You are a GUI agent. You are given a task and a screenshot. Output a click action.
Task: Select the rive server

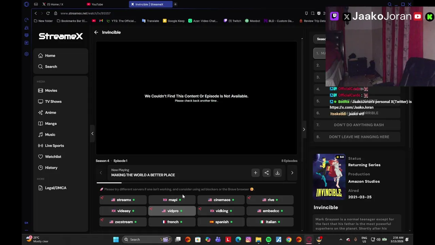(270, 200)
